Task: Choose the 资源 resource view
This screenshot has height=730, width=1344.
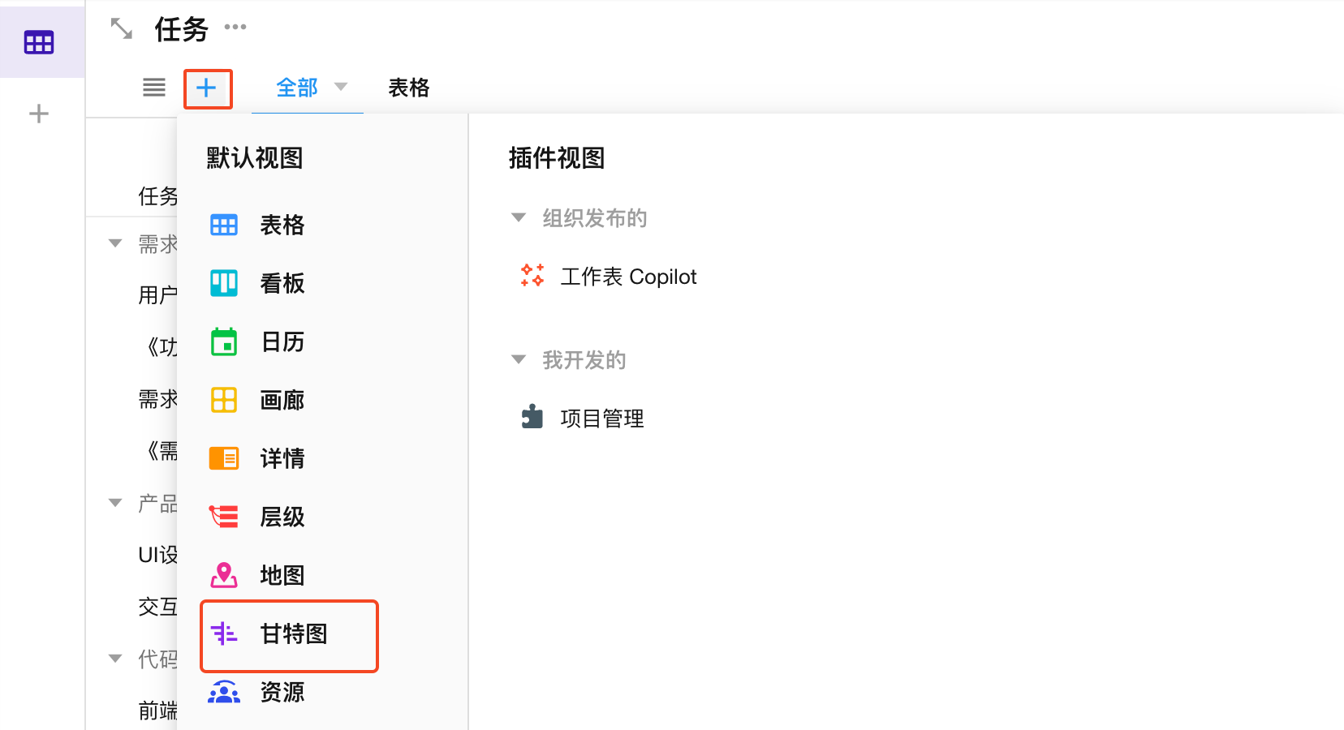Action: 281,693
